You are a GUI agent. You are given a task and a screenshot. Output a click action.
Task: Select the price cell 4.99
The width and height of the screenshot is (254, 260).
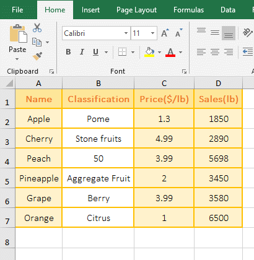pos(164,139)
